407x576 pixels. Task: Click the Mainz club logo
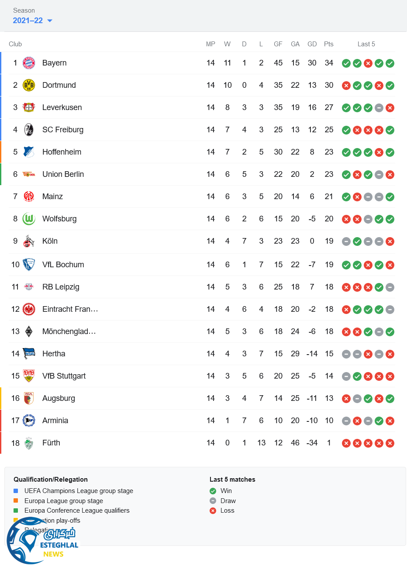point(29,197)
